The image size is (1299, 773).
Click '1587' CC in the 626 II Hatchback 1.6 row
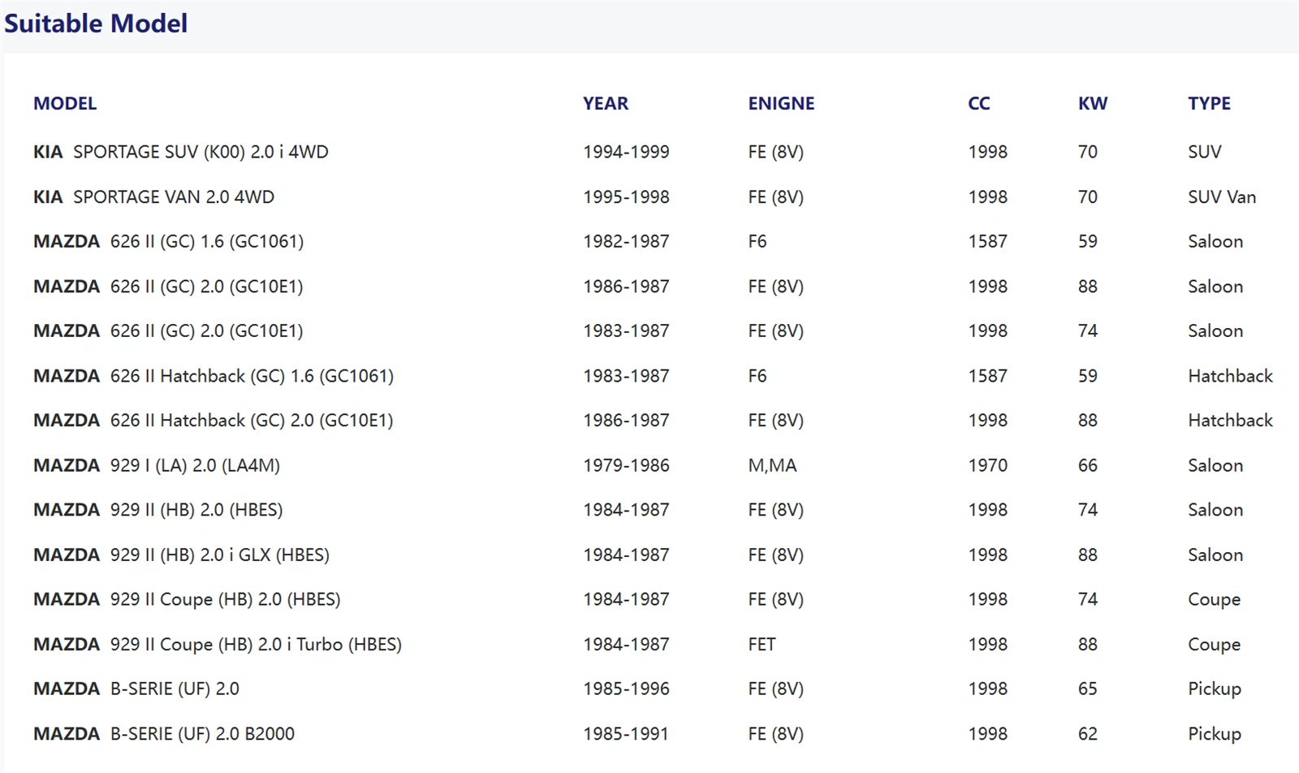pyautogui.click(x=987, y=376)
